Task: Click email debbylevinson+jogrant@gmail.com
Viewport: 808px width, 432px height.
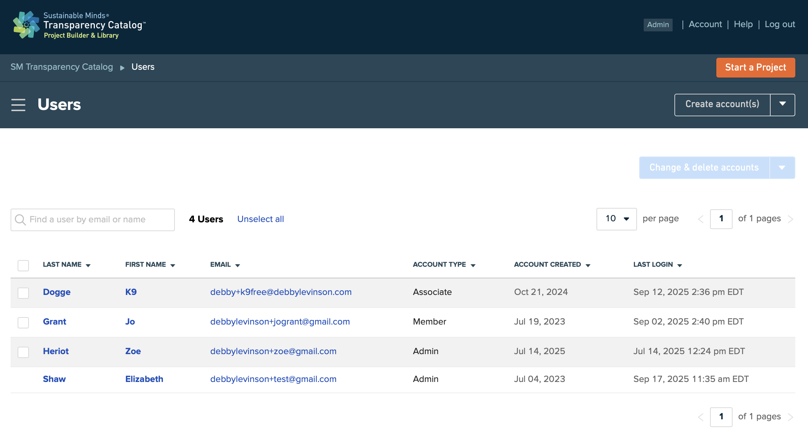Action: pyautogui.click(x=280, y=322)
